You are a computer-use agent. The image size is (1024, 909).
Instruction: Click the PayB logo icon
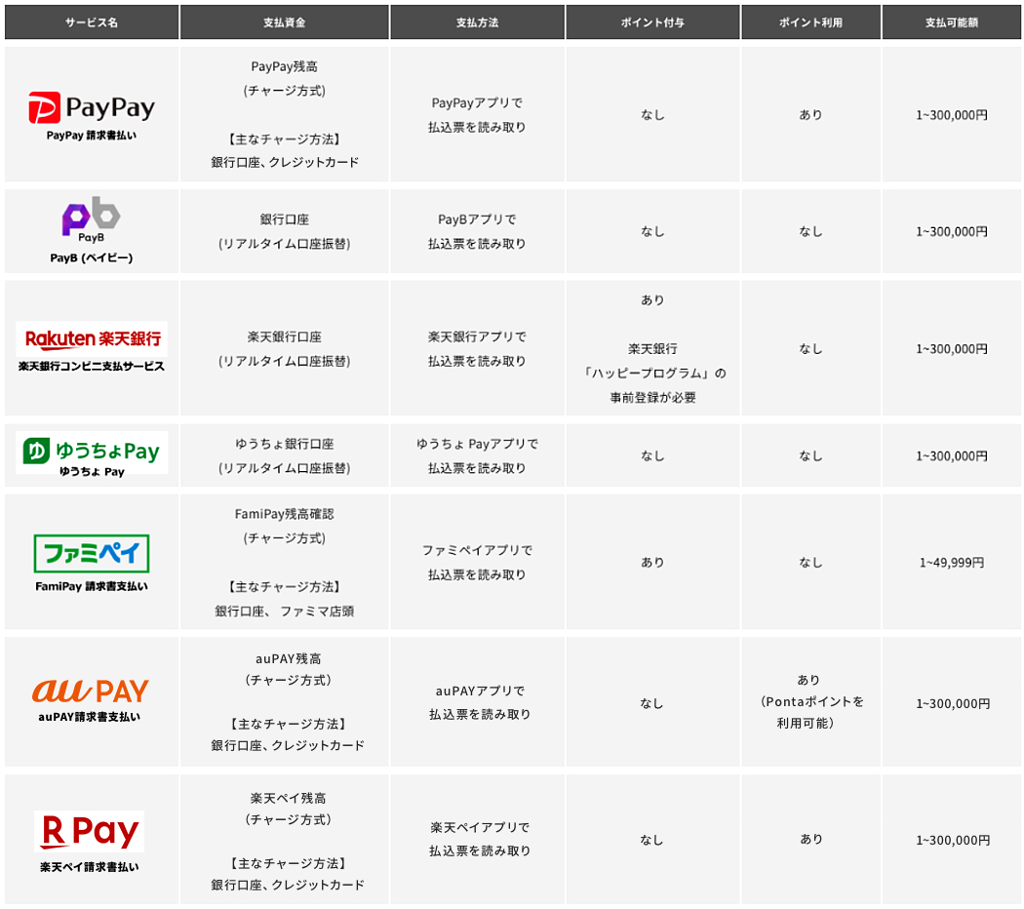click(x=92, y=219)
